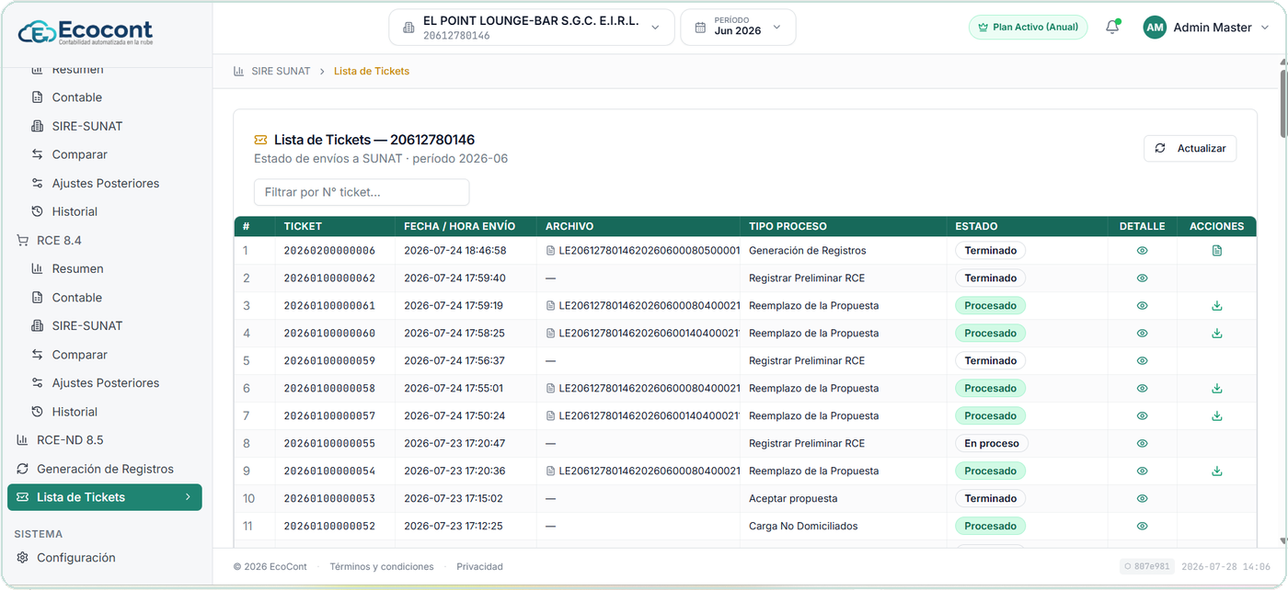Click the ESTADO column header

point(976,226)
